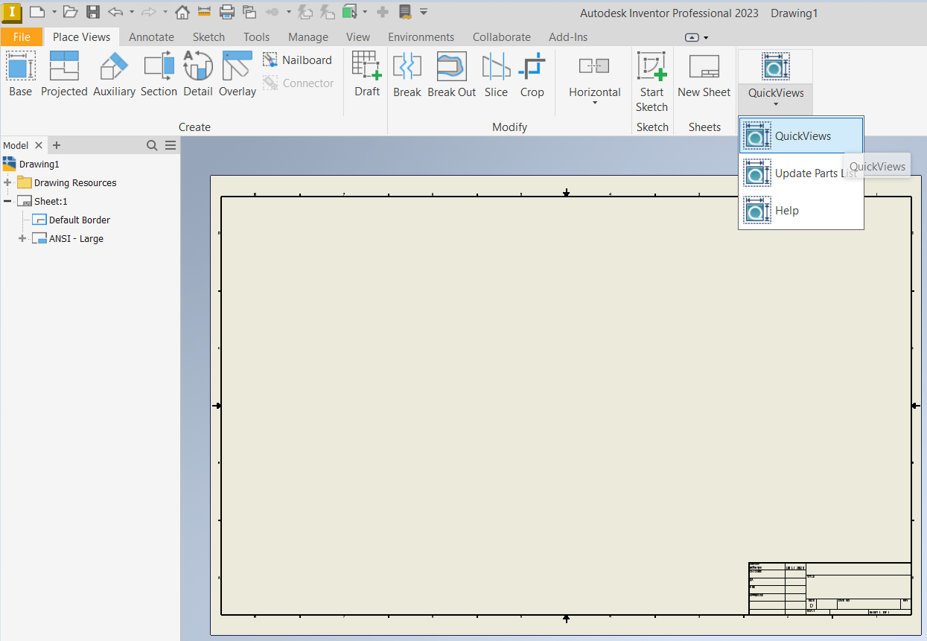Click the New Sheet button
927x641 pixels.
[704, 74]
